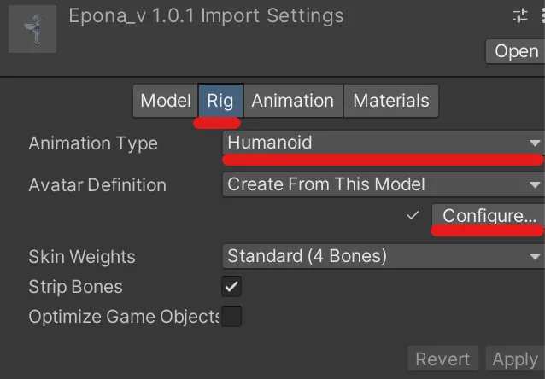
Task: Click the Epona model preview thumbnail
Action: pos(32,29)
